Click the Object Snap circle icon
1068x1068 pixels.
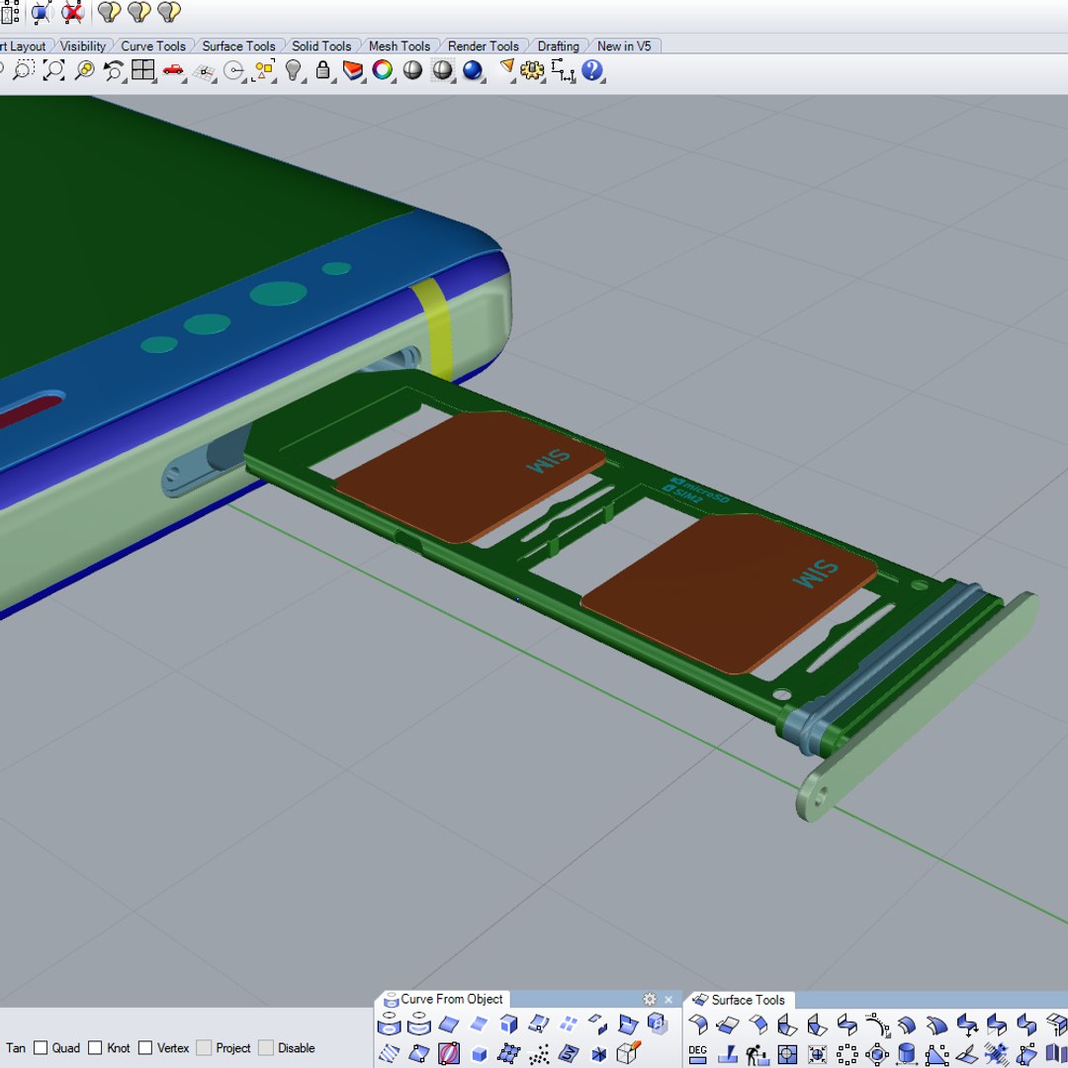[x=234, y=71]
